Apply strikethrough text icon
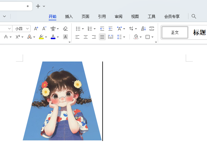The height and width of the screenshot is (156, 207). 6,37
